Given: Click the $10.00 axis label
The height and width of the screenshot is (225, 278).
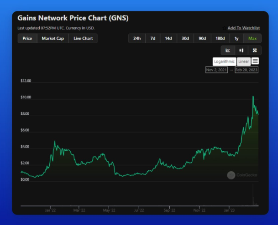Looking at the screenshot, I should [26, 97].
